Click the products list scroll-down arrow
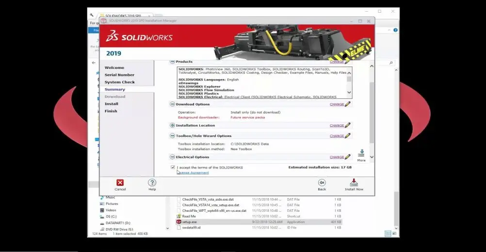Viewport: 486px width, 252px height. 349,92
